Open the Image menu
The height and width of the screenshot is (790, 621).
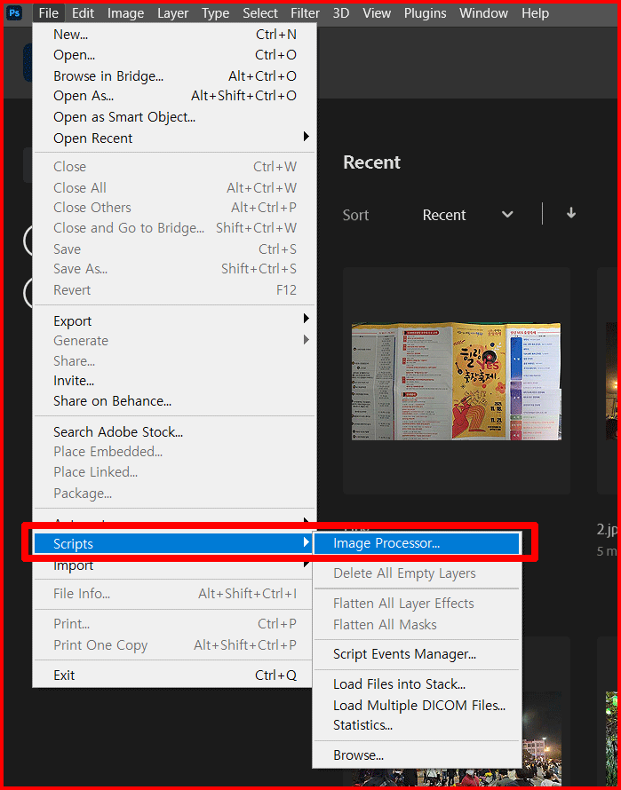tap(125, 13)
